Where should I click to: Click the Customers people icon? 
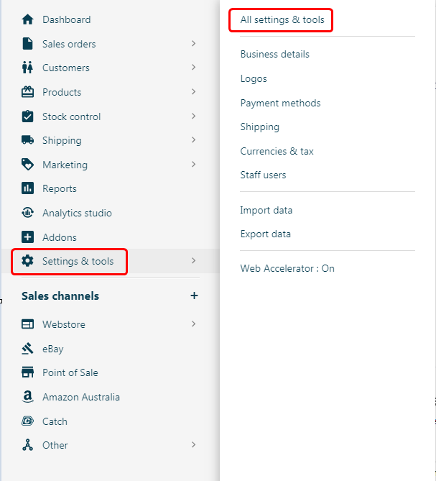pyautogui.click(x=27, y=68)
